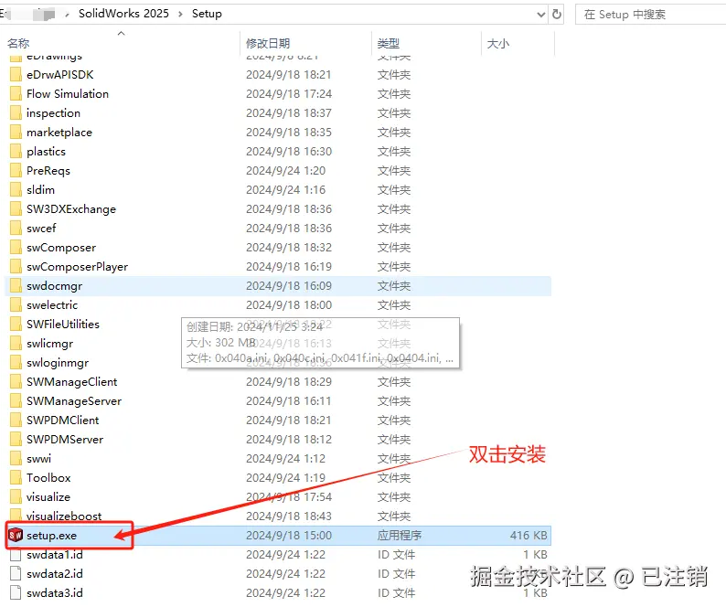The image size is (726, 607).
Task: Select the swdata1.id file icon
Action: click(16, 555)
